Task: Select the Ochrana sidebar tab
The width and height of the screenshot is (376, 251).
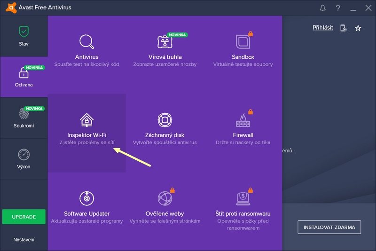Action: pyautogui.click(x=24, y=77)
